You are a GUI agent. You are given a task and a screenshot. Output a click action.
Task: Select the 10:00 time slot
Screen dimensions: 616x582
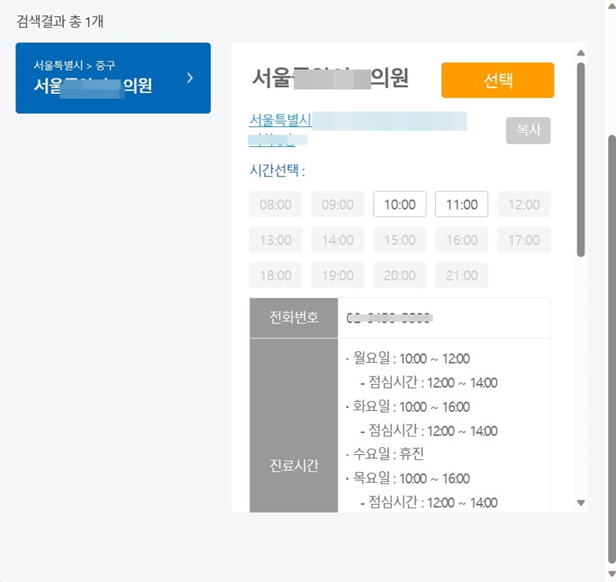[x=400, y=204]
